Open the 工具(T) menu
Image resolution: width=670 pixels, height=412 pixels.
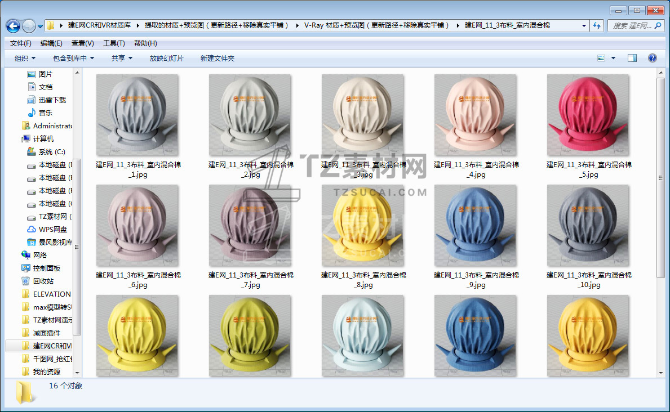[x=114, y=43]
